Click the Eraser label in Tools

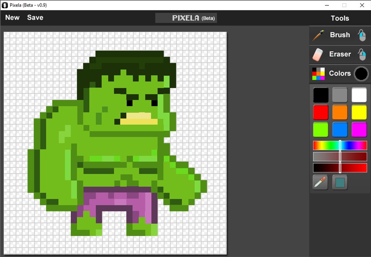click(340, 54)
